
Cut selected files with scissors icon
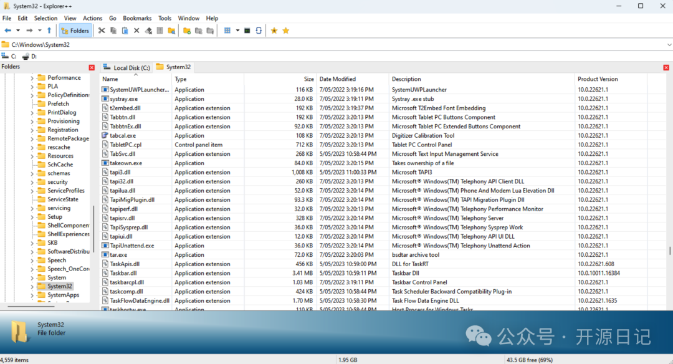(x=102, y=31)
